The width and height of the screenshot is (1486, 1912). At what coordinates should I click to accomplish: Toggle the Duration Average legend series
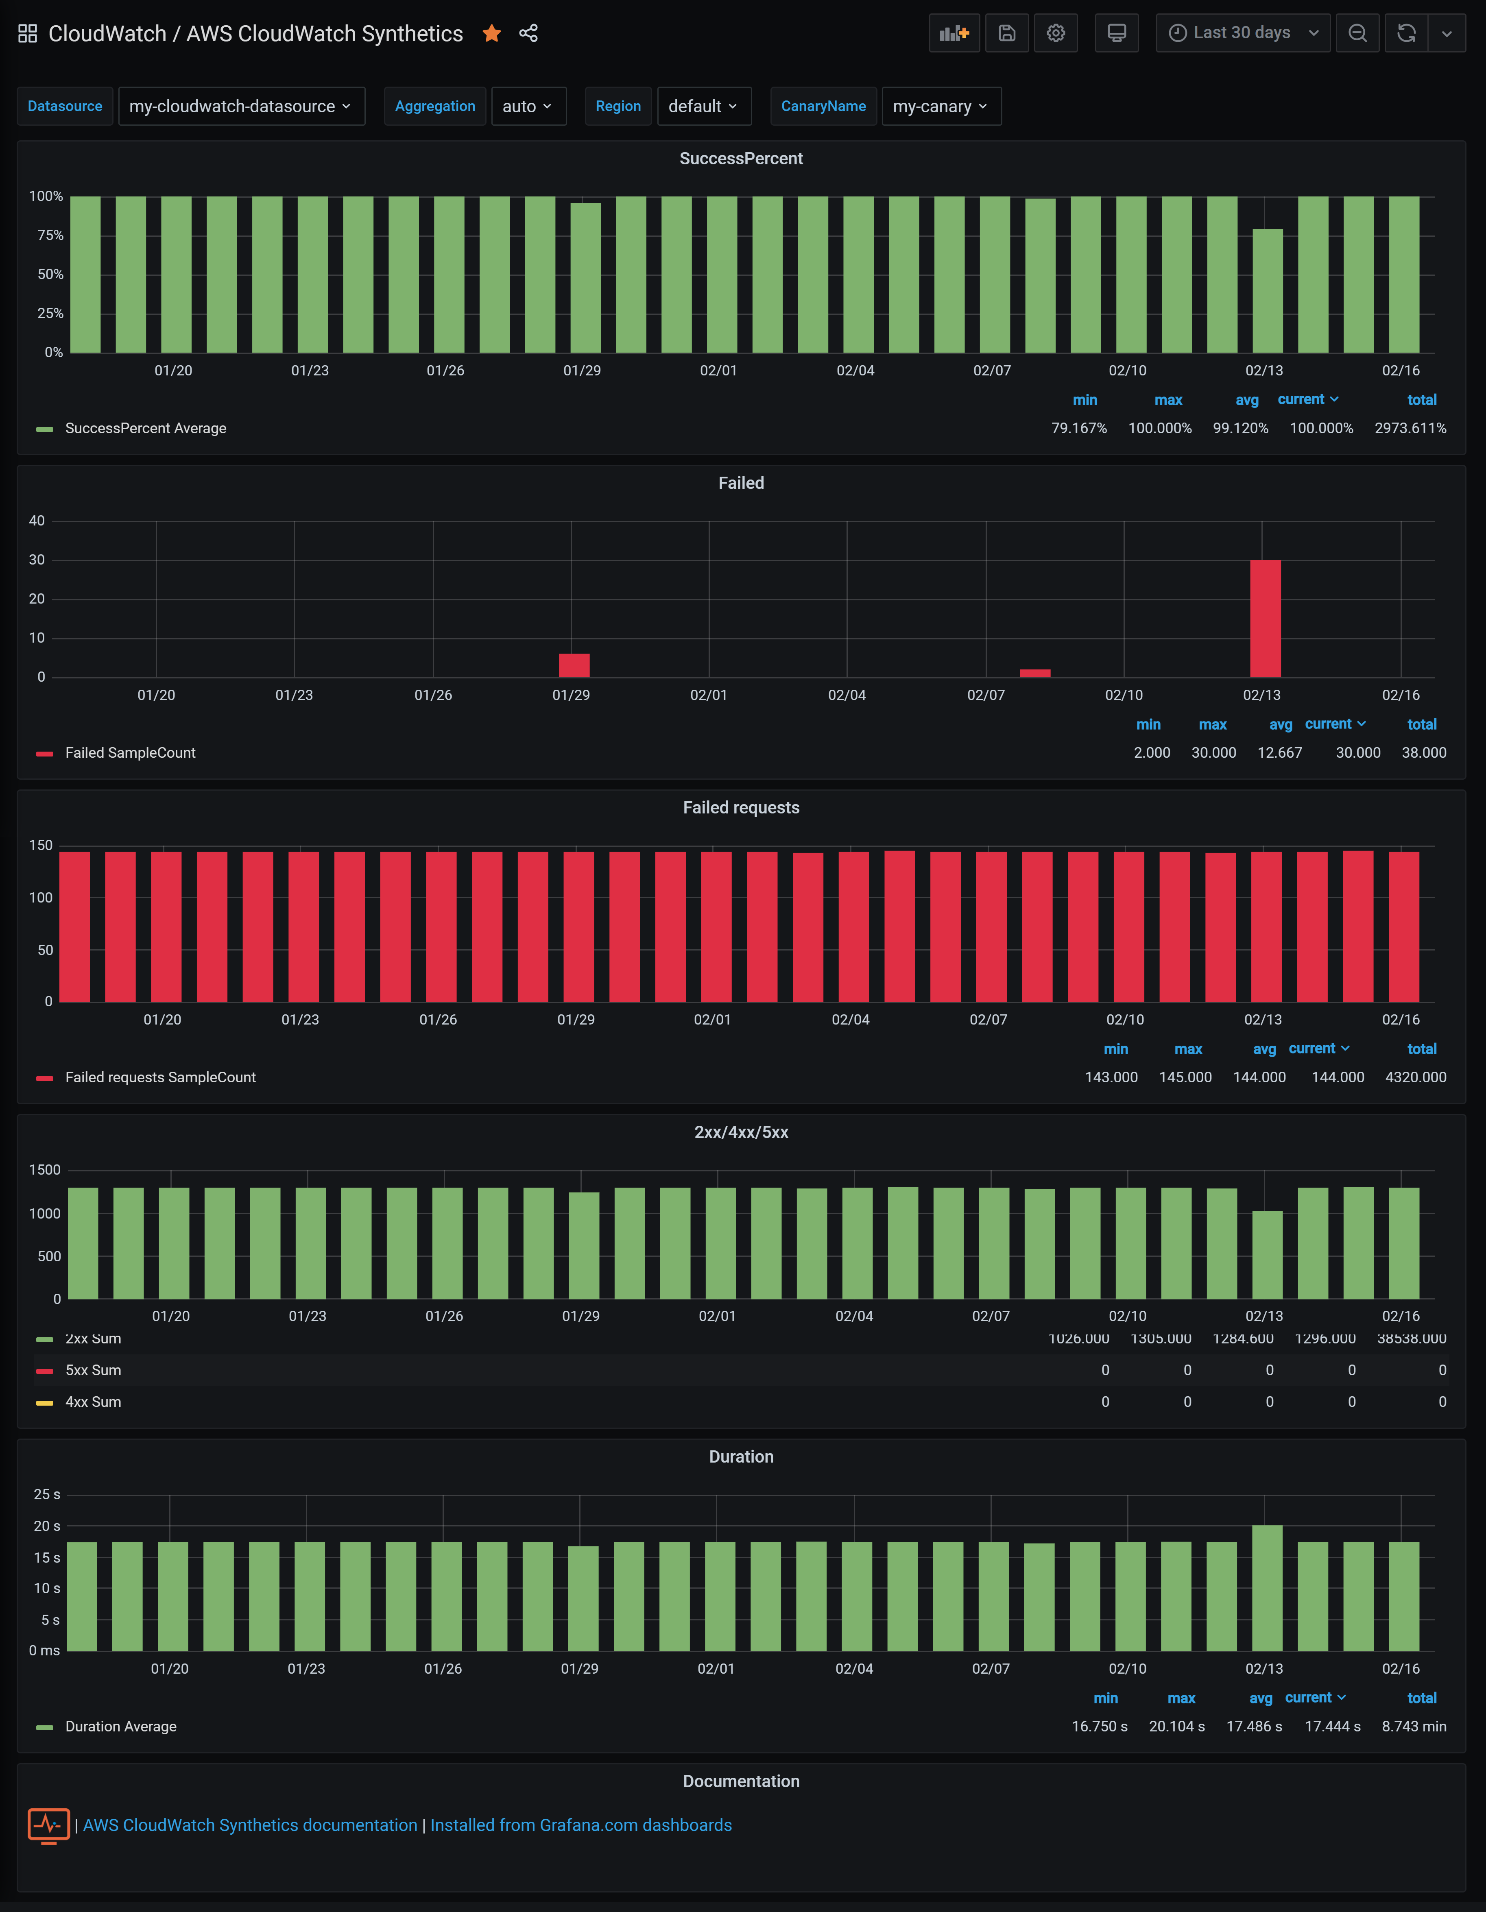click(121, 1727)
